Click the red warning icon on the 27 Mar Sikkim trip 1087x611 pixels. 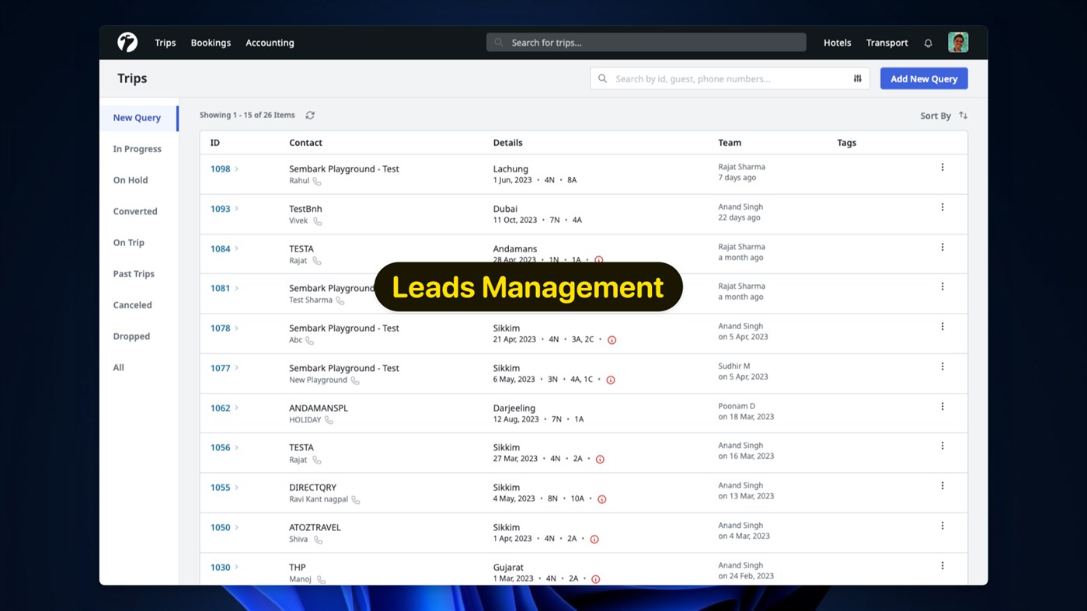point(600,460)
